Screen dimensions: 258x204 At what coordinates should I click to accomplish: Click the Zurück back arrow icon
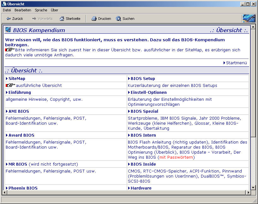click(9, 19)
